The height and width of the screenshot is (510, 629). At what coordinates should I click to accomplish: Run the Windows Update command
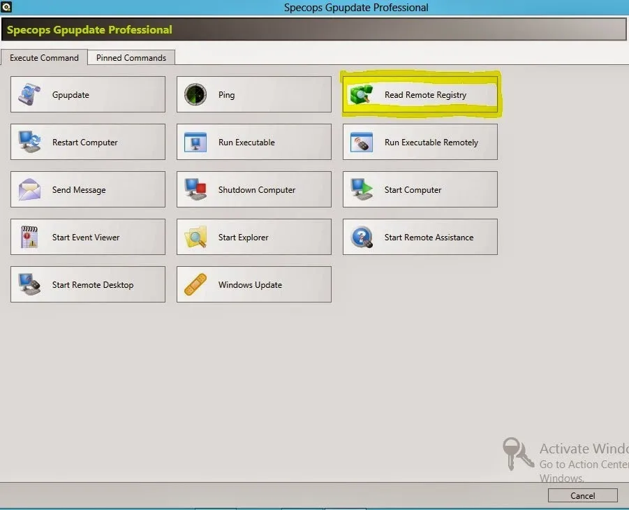254,284
